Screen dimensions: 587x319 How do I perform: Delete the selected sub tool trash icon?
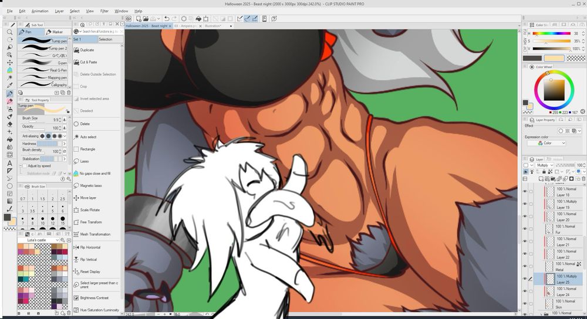click(69, 93)
